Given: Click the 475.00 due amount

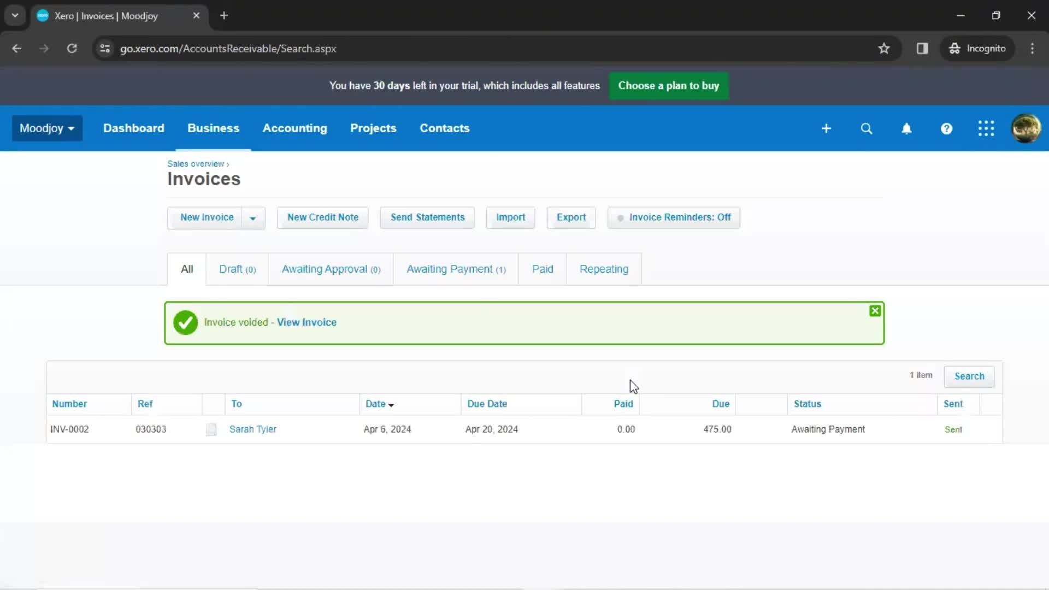Looking at the screenshot, I should [x=717, y=429].
